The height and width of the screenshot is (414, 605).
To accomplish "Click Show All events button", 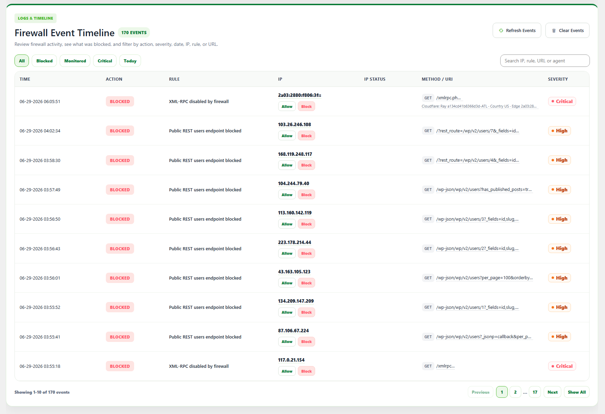I will [577, 392].
